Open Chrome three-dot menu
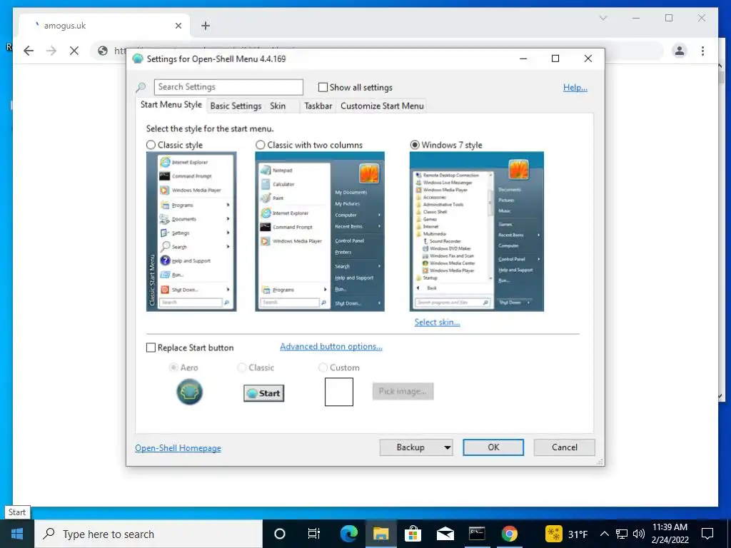This screenshot has width=731, height=548. pos(702,51)
